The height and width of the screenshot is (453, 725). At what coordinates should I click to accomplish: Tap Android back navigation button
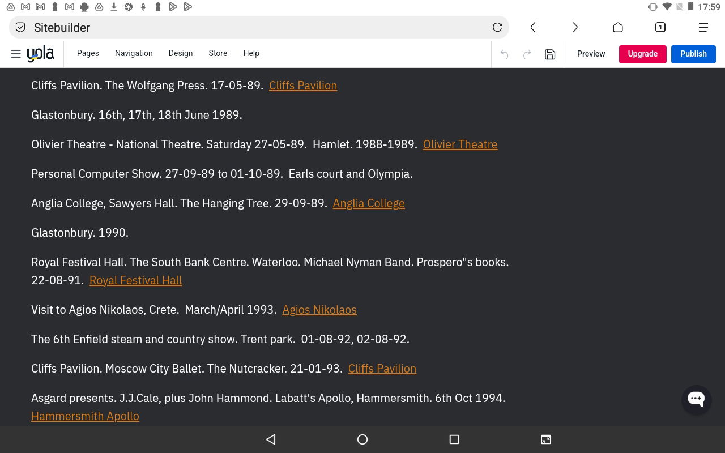(271, 439)
